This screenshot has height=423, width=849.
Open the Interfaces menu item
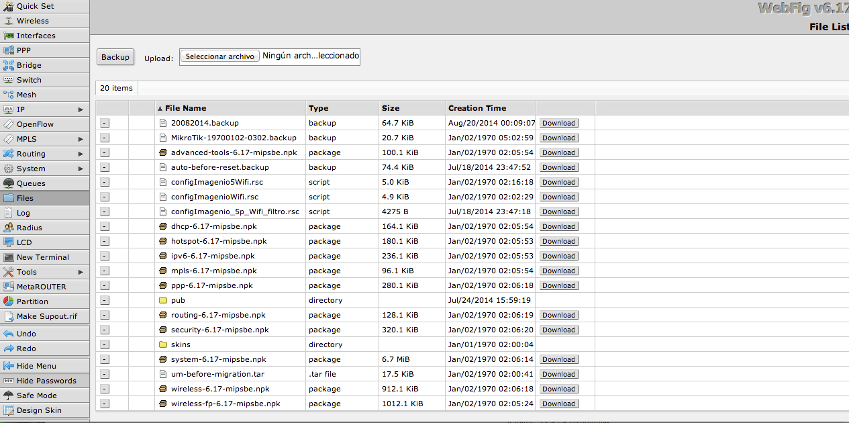(x=36, y=36)
